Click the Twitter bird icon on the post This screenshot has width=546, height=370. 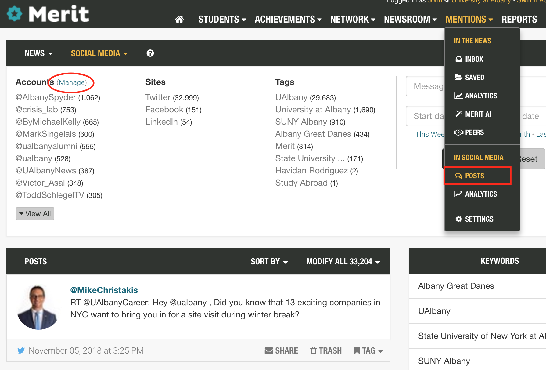click(x=21, y=350)
